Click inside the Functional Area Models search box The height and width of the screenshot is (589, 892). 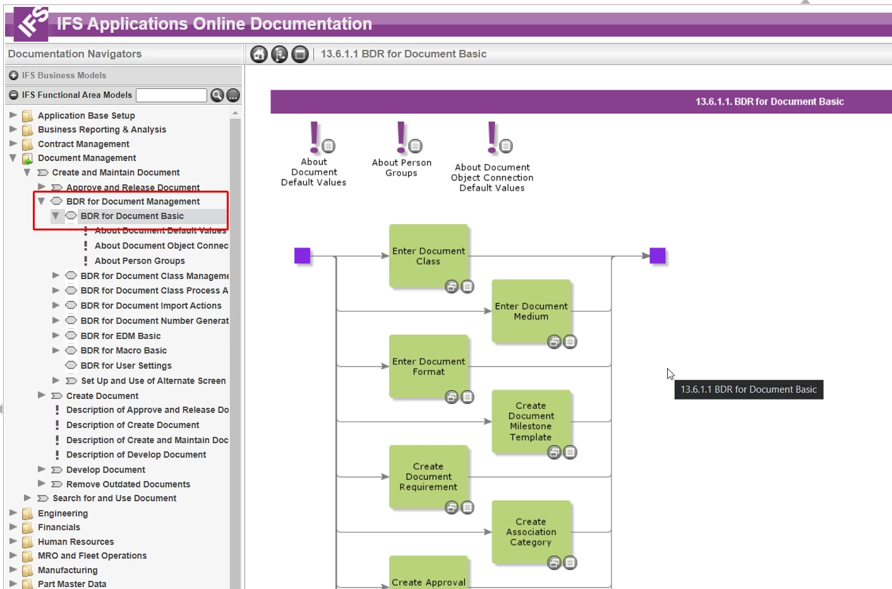171,95
